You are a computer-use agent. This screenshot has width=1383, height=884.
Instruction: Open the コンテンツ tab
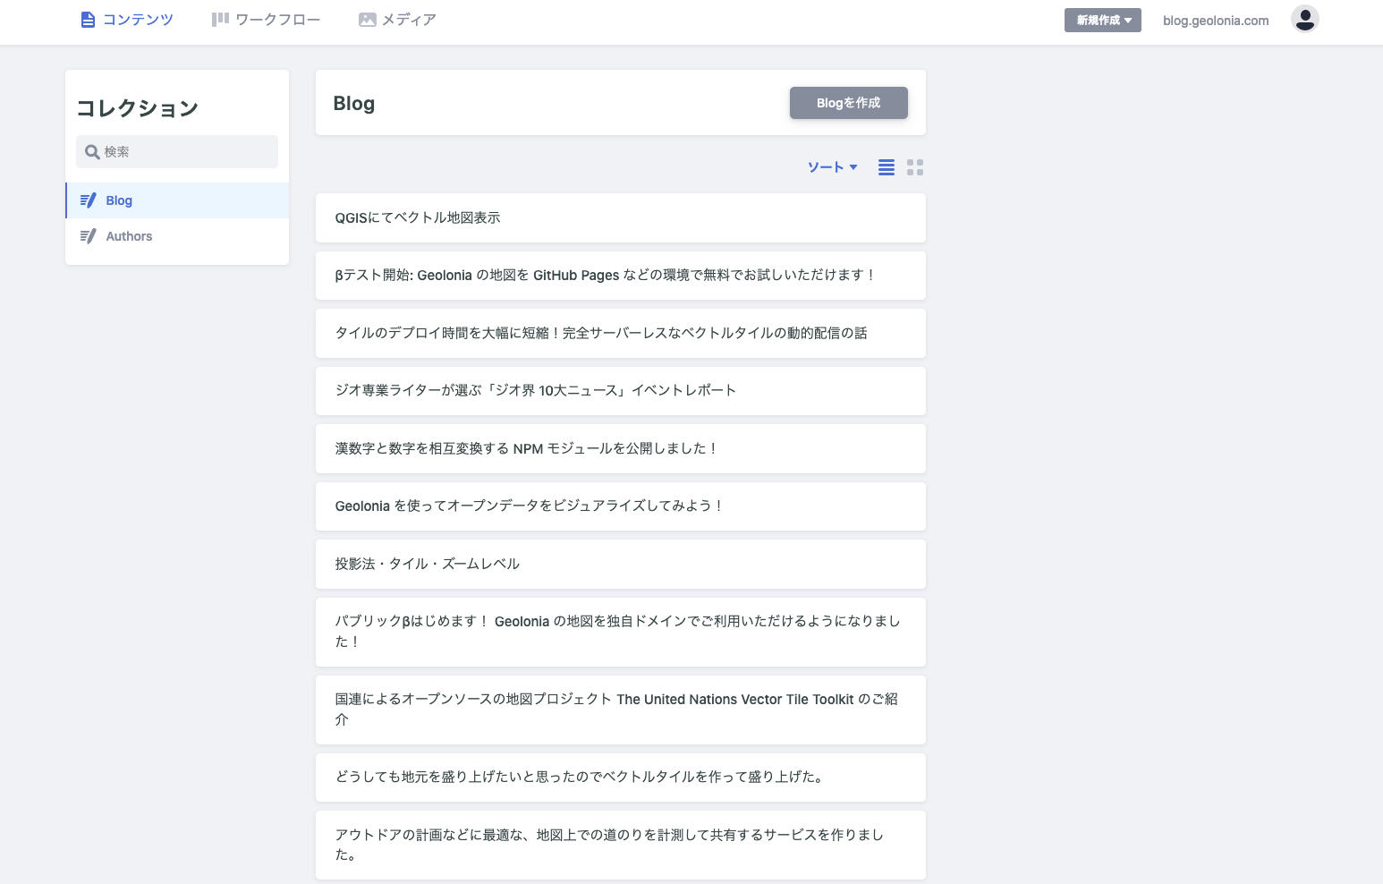(127, 20)
